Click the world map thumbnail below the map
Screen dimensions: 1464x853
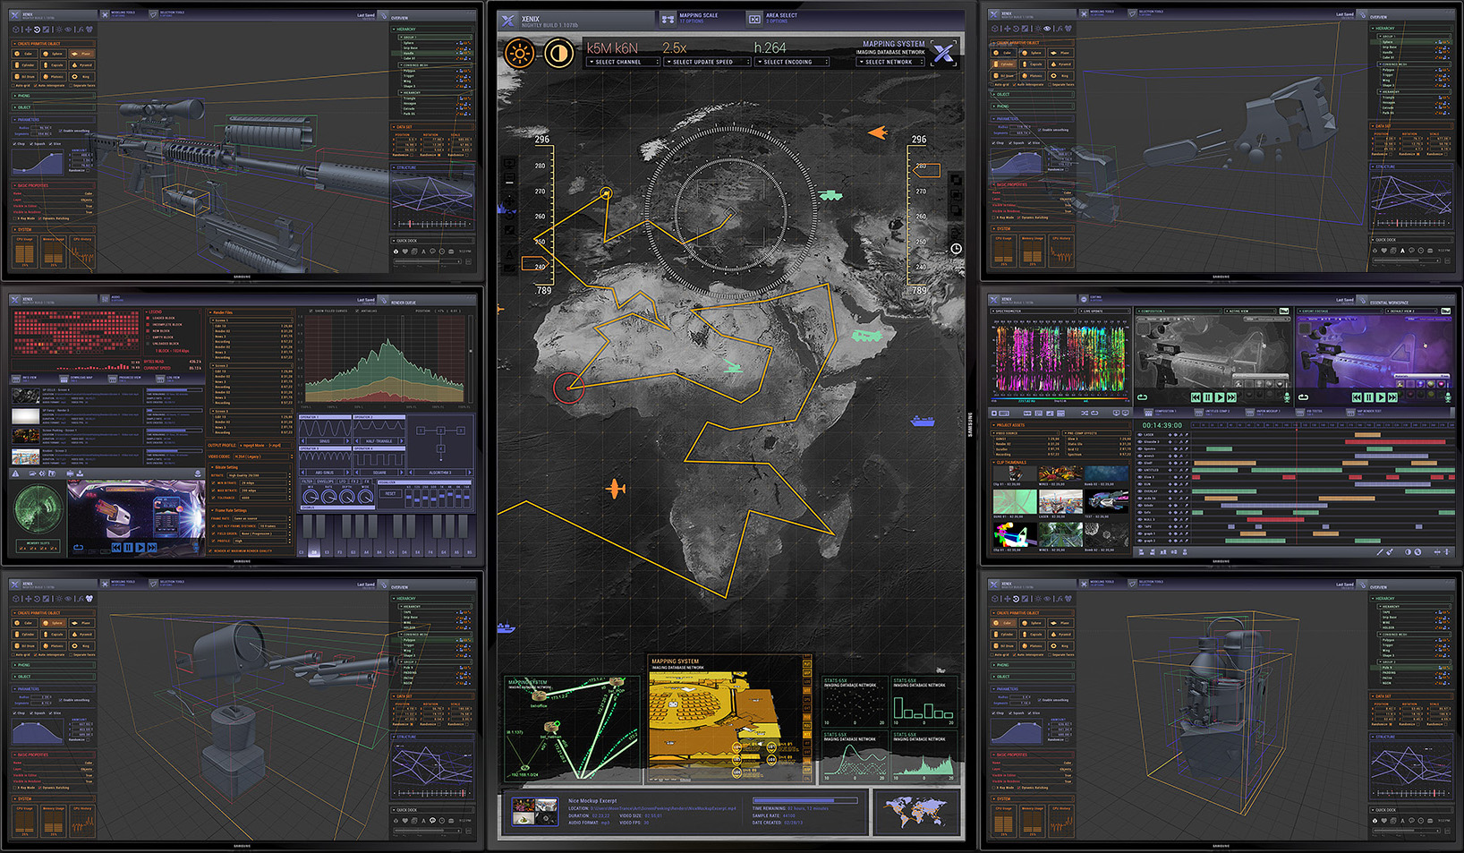coord(915,812)
